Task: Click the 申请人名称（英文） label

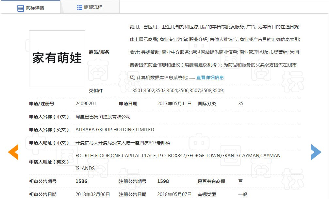Action: (49, 130)
